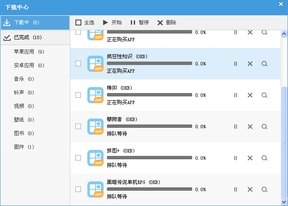Click the 攀爬者 APP icon

point(95,127)
